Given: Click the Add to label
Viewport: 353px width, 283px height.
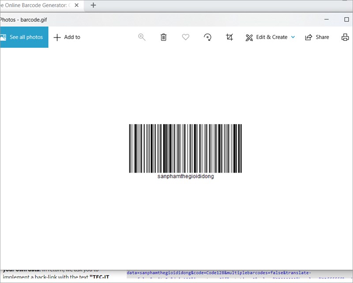Looking at the screenshot, I should point(71,37).
